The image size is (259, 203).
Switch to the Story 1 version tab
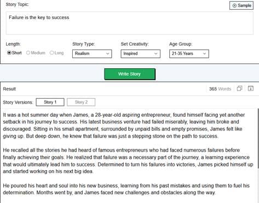[x=50, y=102]
